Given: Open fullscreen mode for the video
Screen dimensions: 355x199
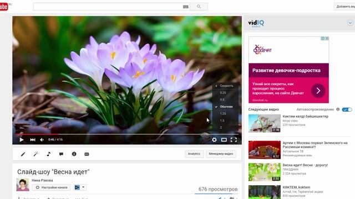Looking at the screenshot, I should click(234, 140).
